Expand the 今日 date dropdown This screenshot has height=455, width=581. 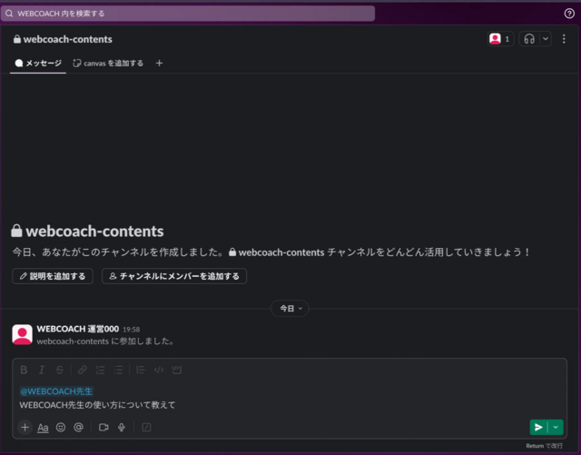[290, 309]
